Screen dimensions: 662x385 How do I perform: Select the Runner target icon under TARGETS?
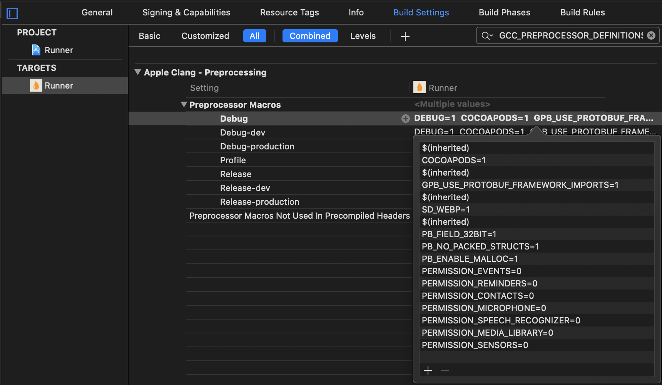(x=35, y=85)
